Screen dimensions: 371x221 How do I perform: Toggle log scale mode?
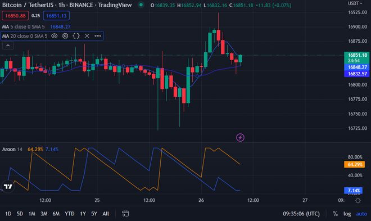pos(347,214)
